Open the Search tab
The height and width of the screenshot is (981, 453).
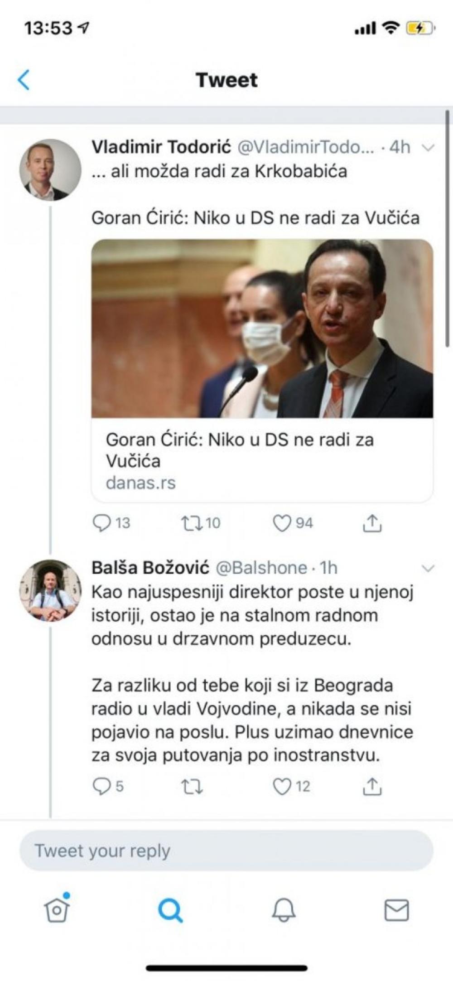click(x=170, y=910)
